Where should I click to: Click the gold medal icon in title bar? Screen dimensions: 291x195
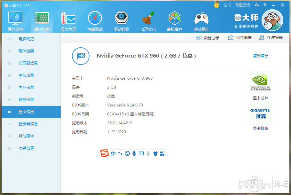coord(216,5)
